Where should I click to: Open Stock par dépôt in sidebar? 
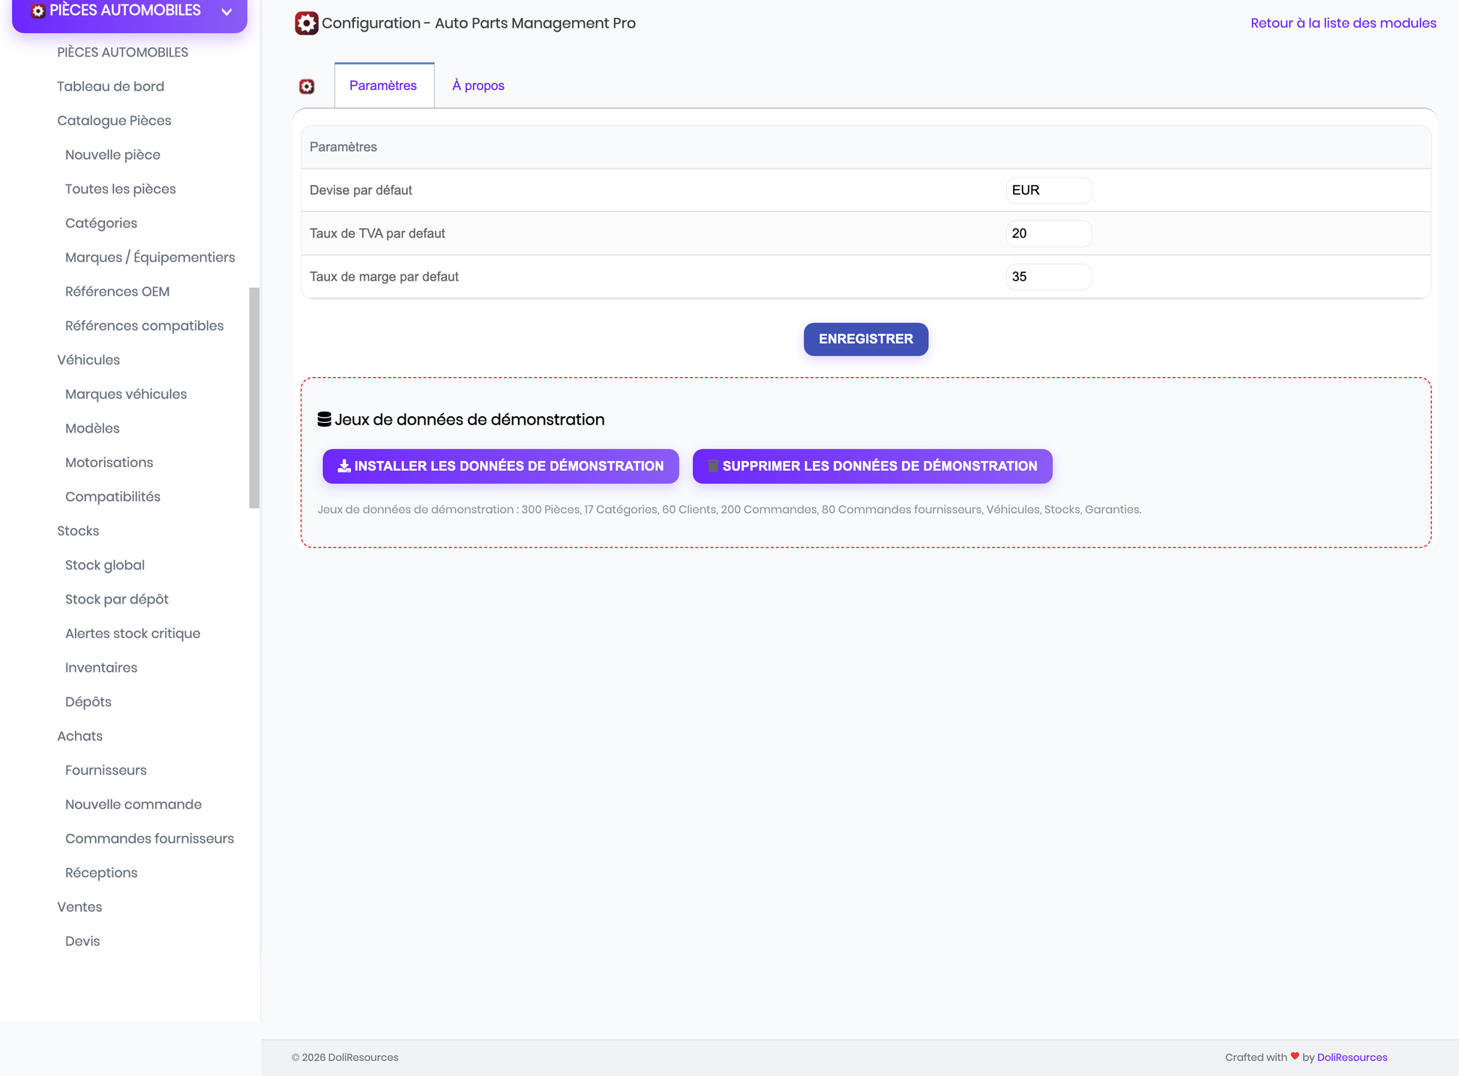point(116,600)
